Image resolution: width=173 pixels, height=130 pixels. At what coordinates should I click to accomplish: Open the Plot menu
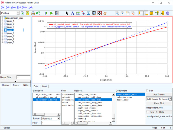[x=19, y=7]
